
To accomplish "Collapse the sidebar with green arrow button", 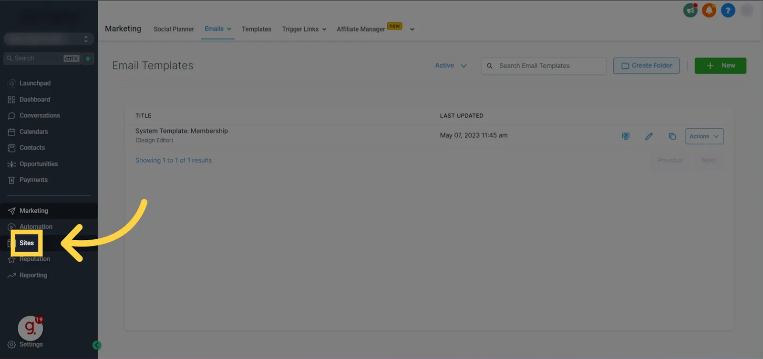I will 97,345.
